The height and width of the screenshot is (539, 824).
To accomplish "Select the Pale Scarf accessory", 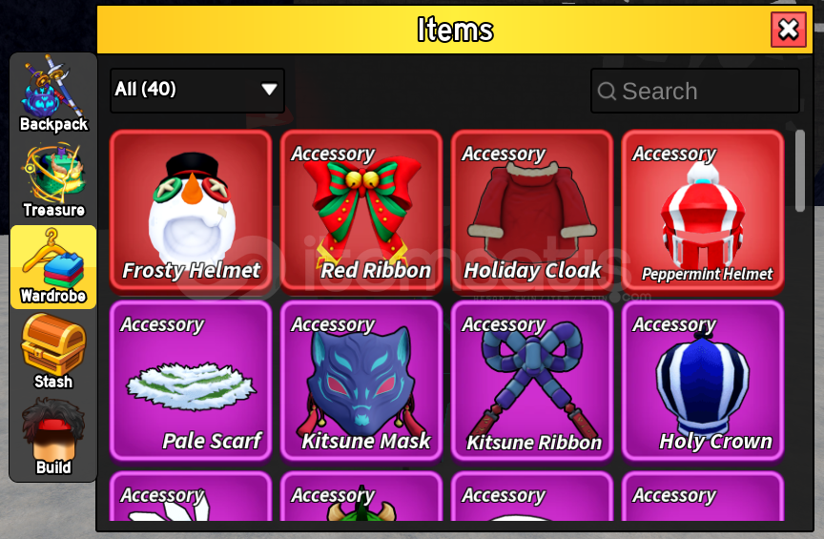I will (191, 382).
